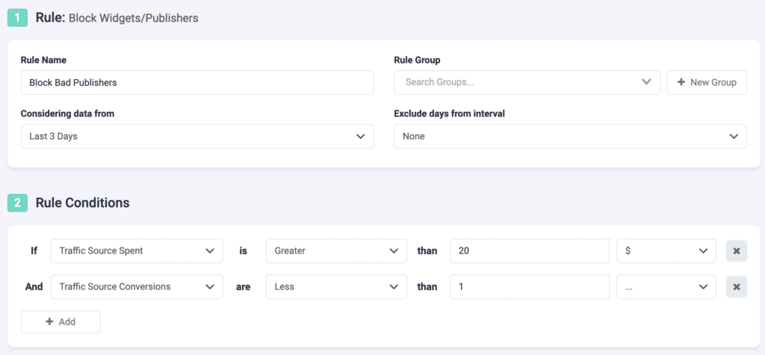Remove the Traffic Source Spent condition
The image size is (765, 355).
(736, 251)
